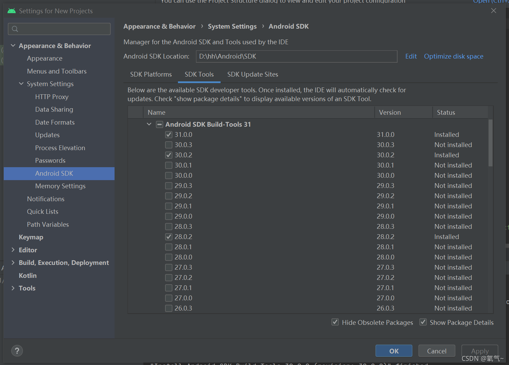Select Date Formats settings
This screenshot has width=509, height=365.
point(55,122)
